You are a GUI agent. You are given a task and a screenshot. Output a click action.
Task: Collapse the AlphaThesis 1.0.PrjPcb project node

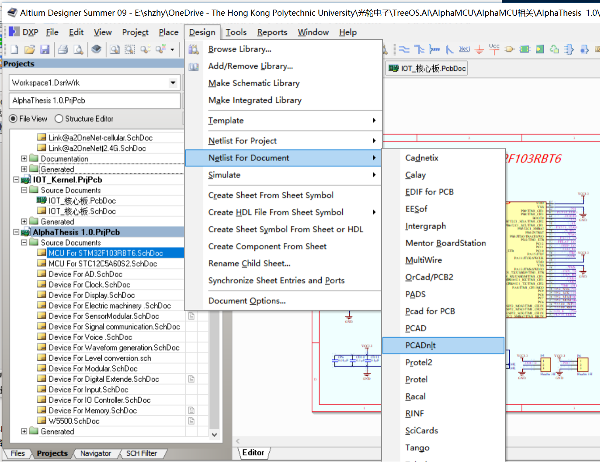16,232
